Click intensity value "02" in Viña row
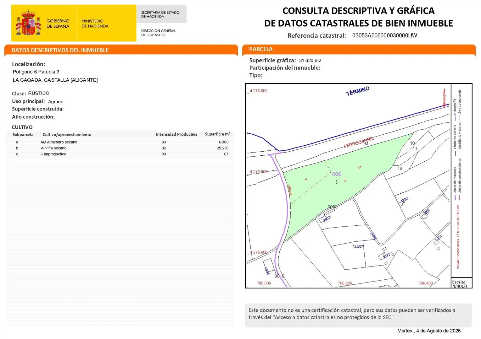 164,148
